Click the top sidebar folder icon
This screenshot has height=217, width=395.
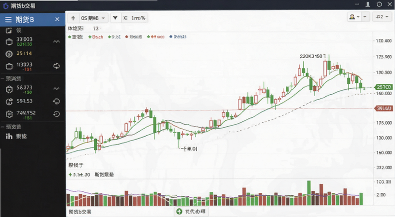coord(9,31)
